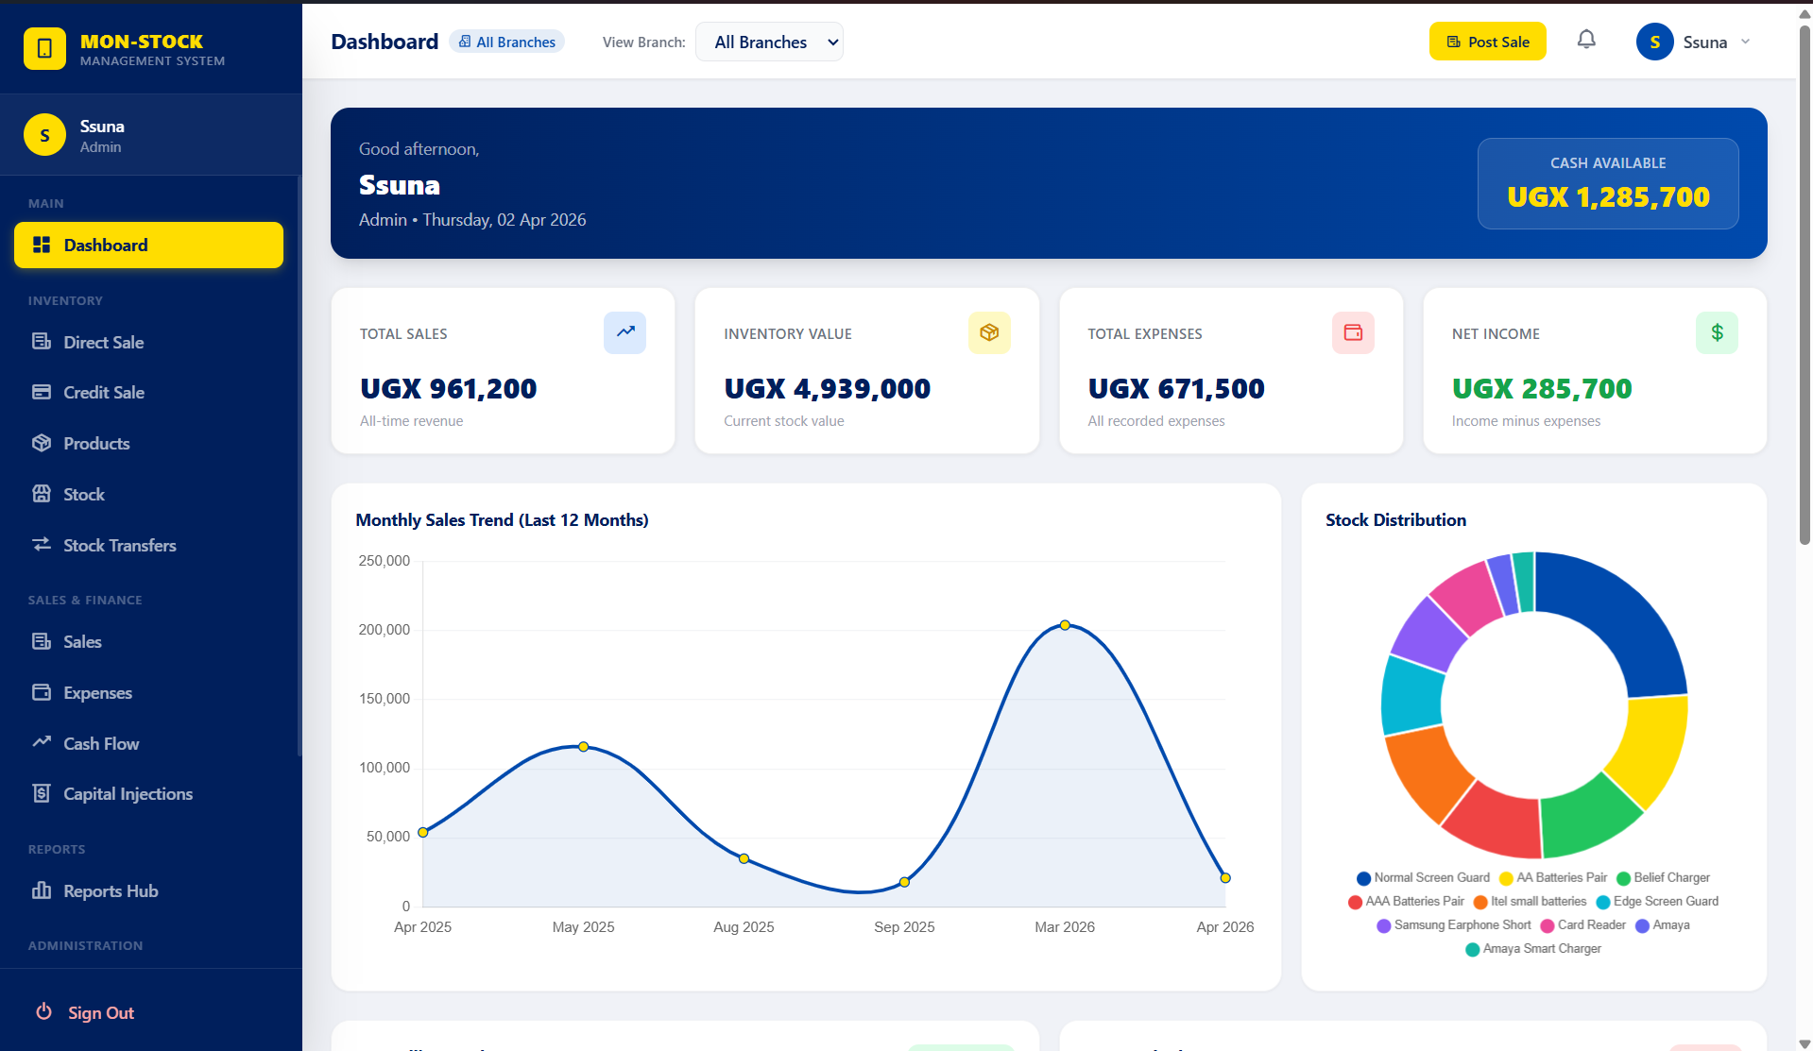
Task: Go to Cash Flow page
Action: click(101, 743)
